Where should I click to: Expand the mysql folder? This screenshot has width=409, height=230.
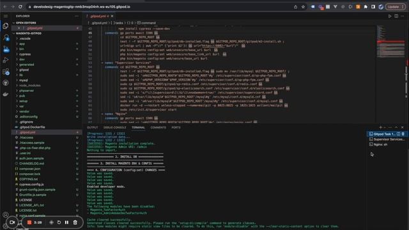(x=23, y=80)
